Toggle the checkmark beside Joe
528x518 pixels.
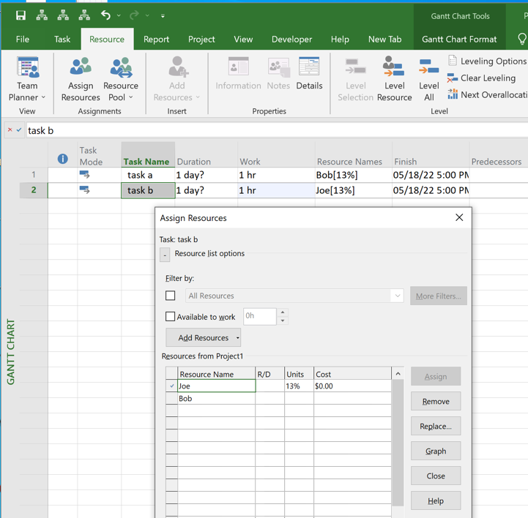pyautogui.click(x=171, y=386)
